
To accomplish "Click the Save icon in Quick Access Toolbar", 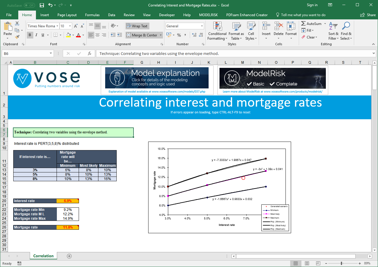I will point(42,5).
